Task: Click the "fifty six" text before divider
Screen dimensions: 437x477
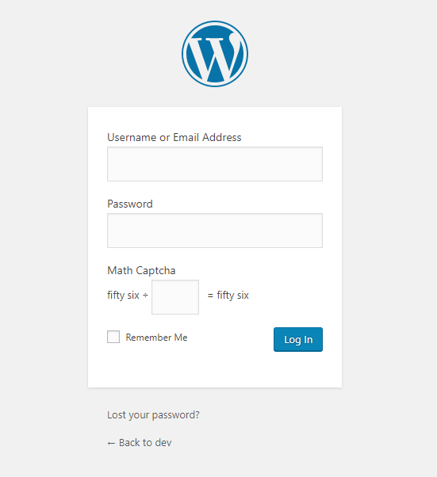Action: [x=123, y=295]
